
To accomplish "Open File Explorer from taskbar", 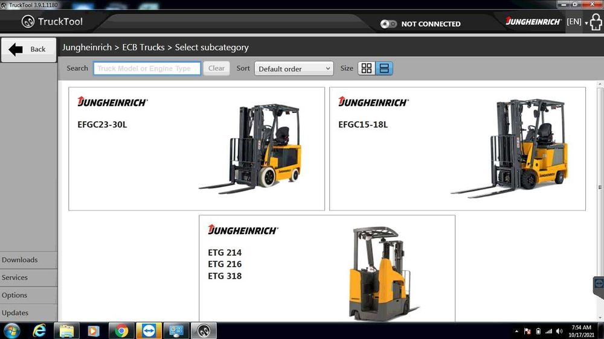I will [66, 331].
